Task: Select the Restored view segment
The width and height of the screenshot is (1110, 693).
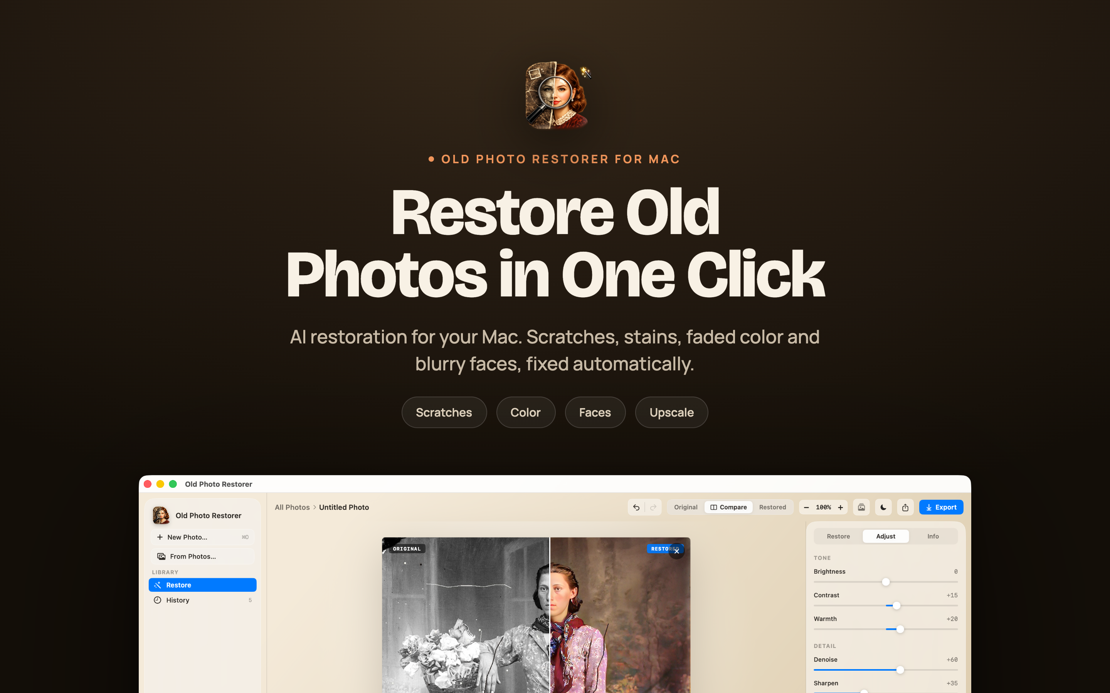Action: click(x=772, y=507)
